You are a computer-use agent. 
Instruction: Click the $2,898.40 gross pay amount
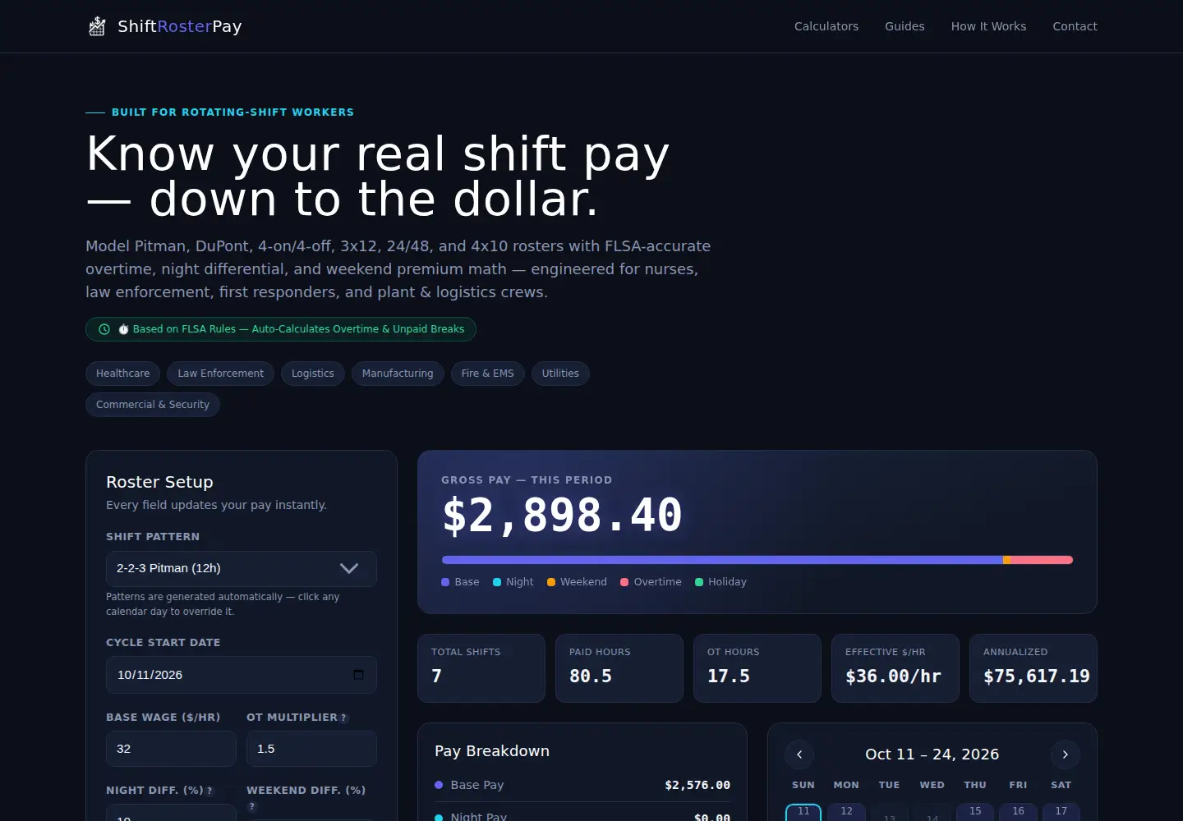click(x=563, y=516)
